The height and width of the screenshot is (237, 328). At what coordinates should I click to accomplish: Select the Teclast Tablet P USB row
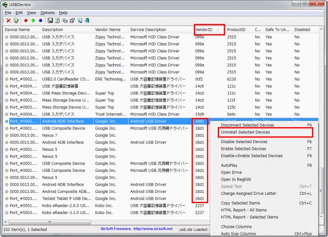[107, 199]
